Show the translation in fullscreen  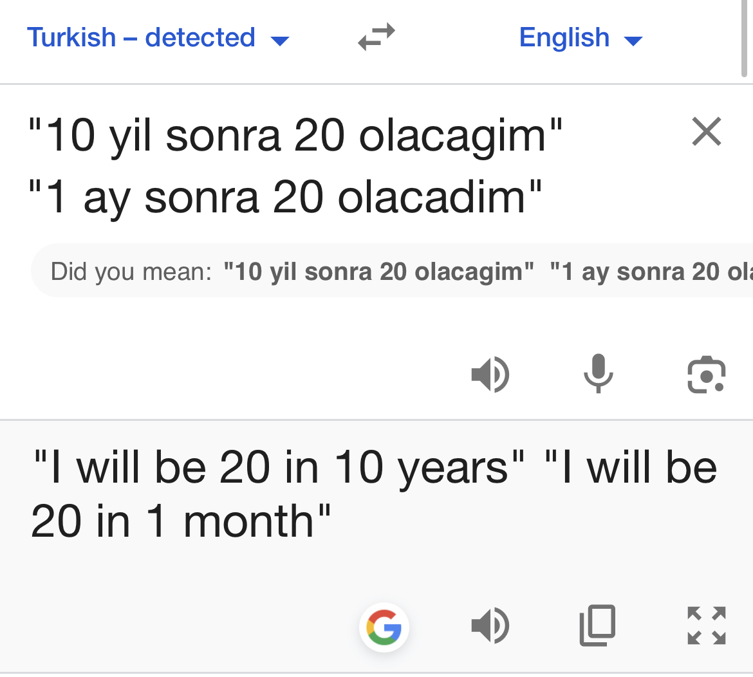tap(706, 626)
